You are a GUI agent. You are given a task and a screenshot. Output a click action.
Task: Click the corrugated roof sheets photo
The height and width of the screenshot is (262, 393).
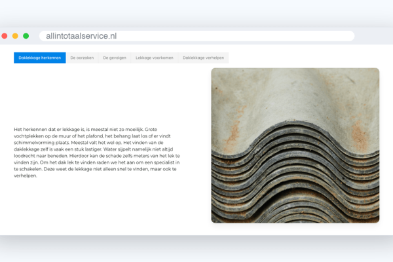295,145
